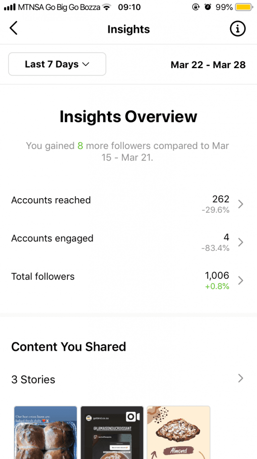Tap the alarm clock status icon
The width and height of the screenshot is (257, 459).
click(207, 7)
